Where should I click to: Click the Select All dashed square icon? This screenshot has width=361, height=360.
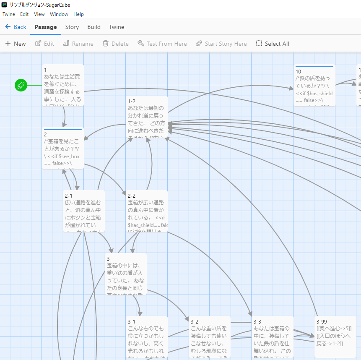[259, 43]
